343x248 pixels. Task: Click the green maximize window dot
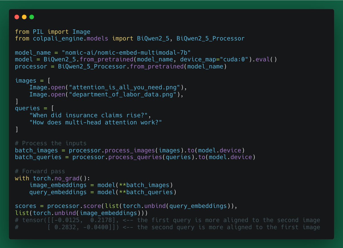pos(32,17)
